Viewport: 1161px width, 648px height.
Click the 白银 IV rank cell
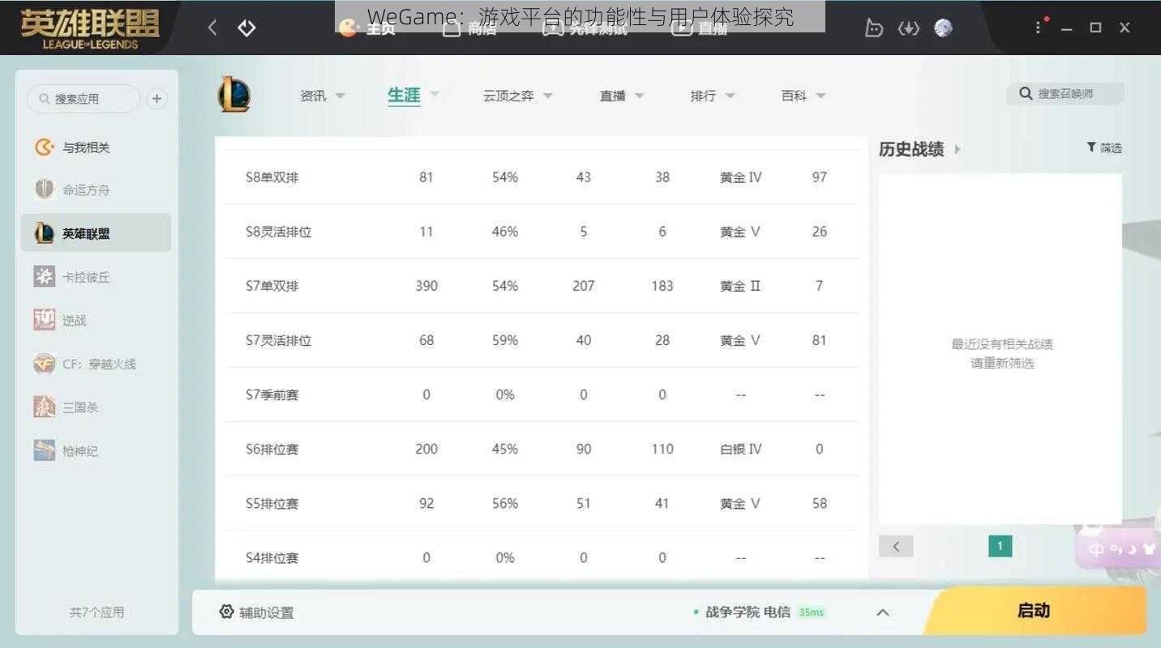pos(740,449)
